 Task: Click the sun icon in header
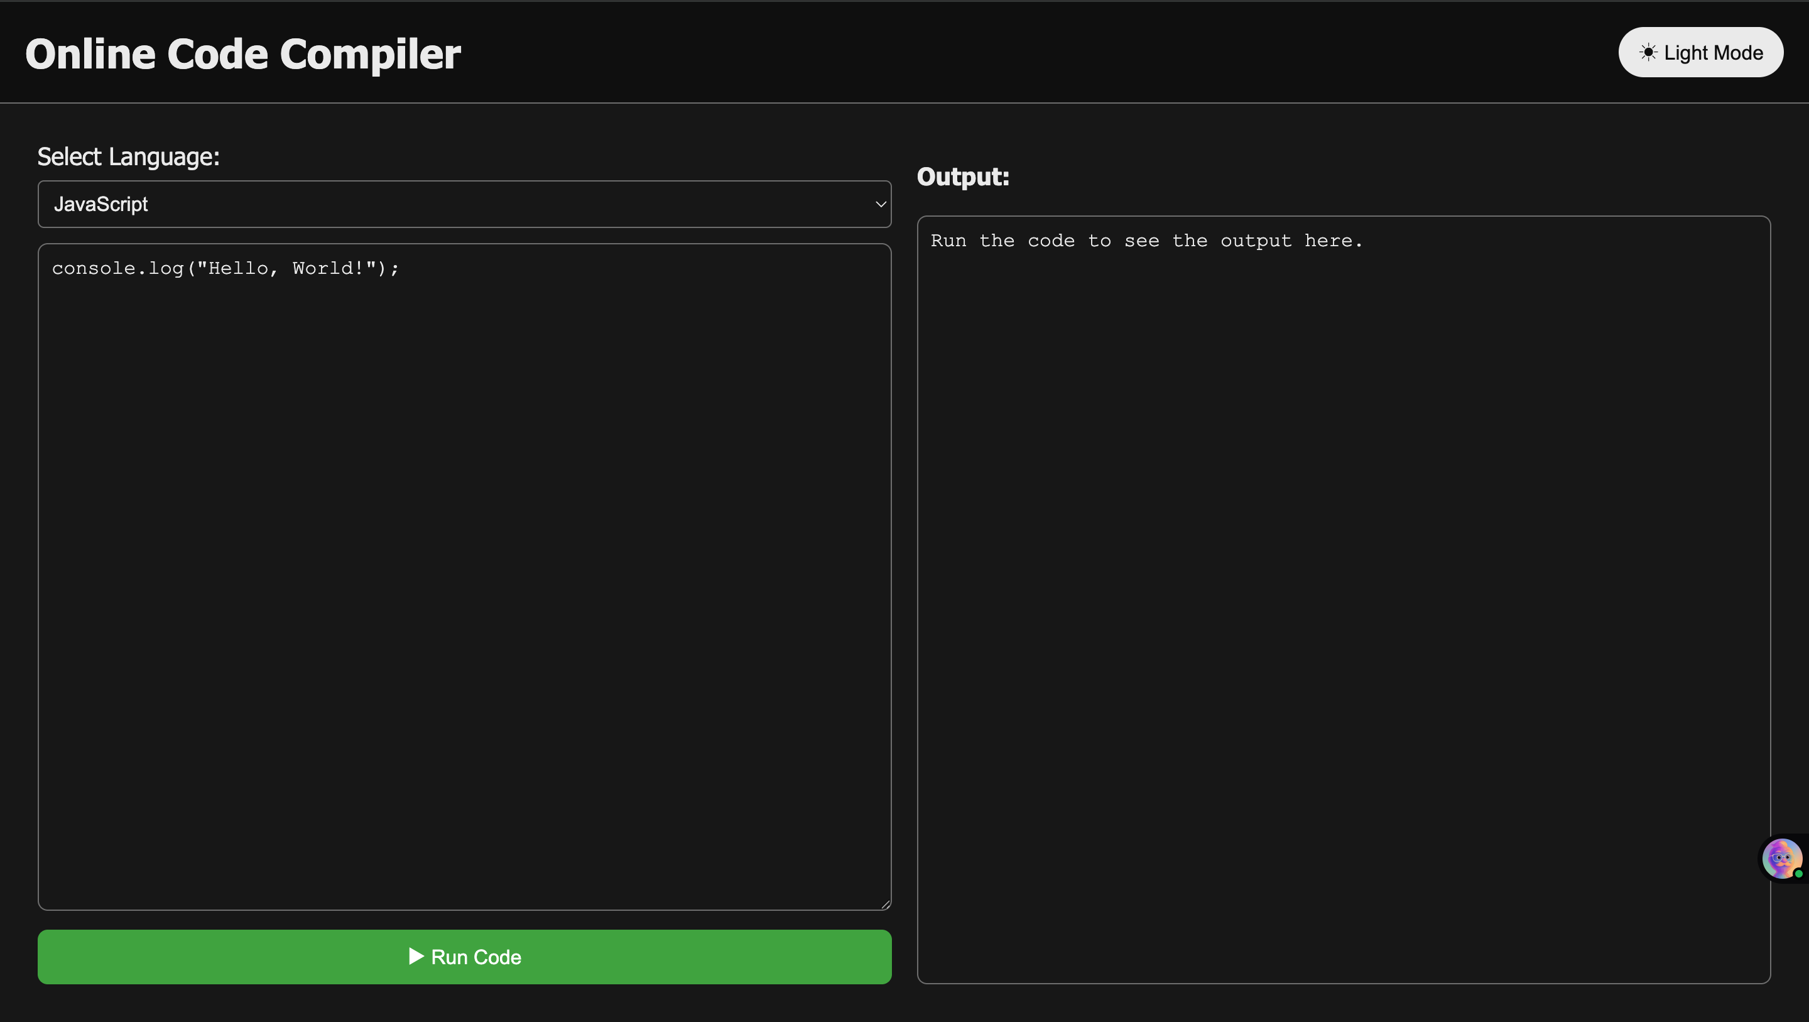coord(1648,53)
